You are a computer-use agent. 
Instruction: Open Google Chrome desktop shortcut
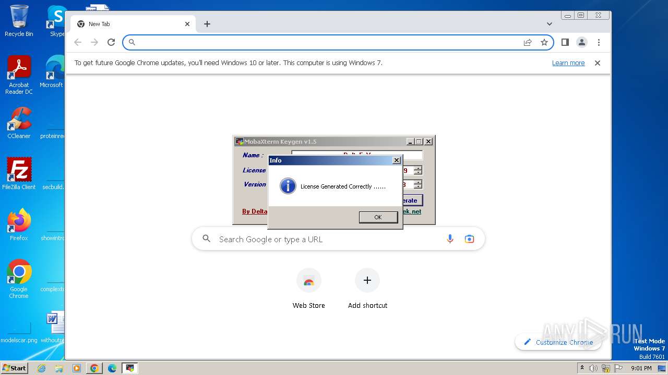19,279
